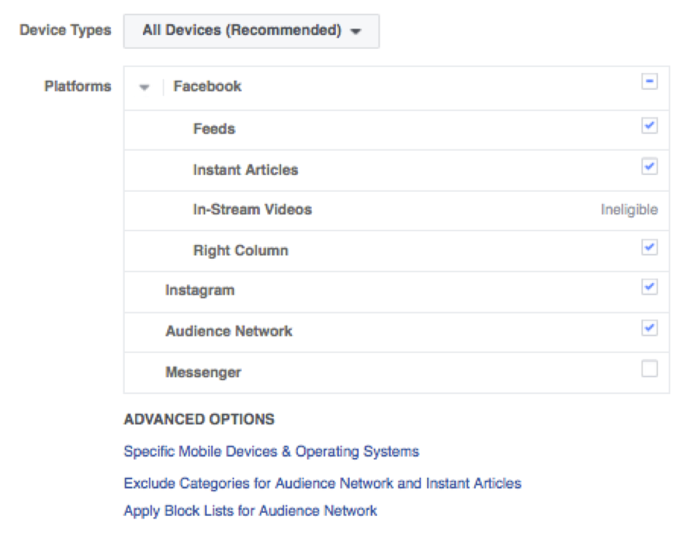Open Specific Mobile Devices & Operating Systems link

[x=272, y=452]
